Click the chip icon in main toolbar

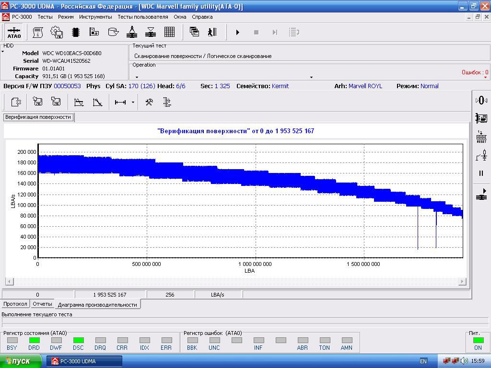pos(75,32)
